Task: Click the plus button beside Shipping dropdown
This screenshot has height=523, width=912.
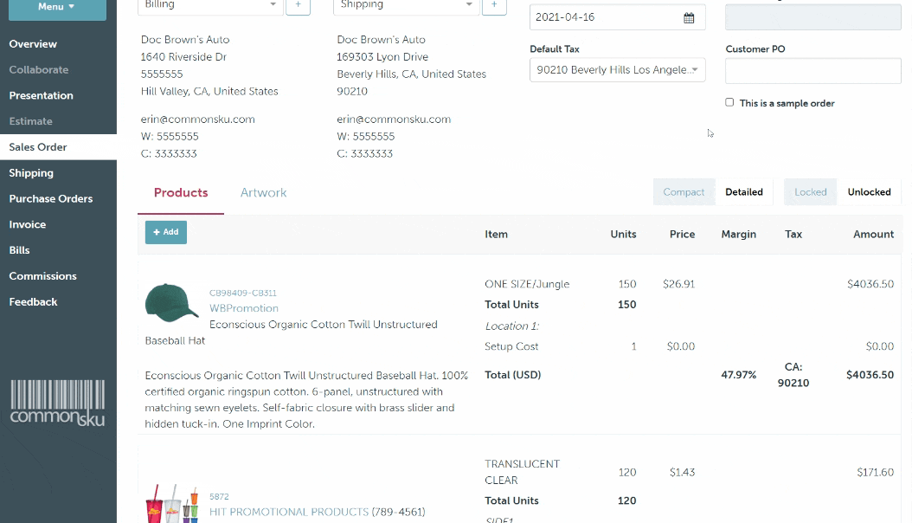Action: point(494,6)
